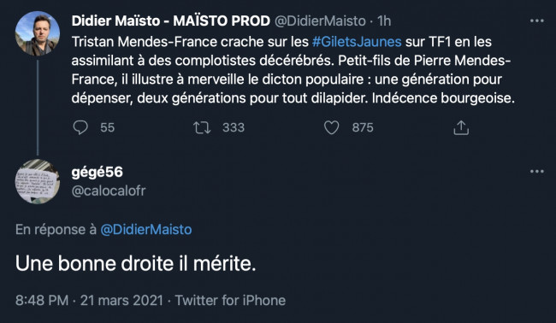Open the more options menu on Didier Maïsto's tweet
The height and width of the screenshot is (323, 556).
coord(537,21)
